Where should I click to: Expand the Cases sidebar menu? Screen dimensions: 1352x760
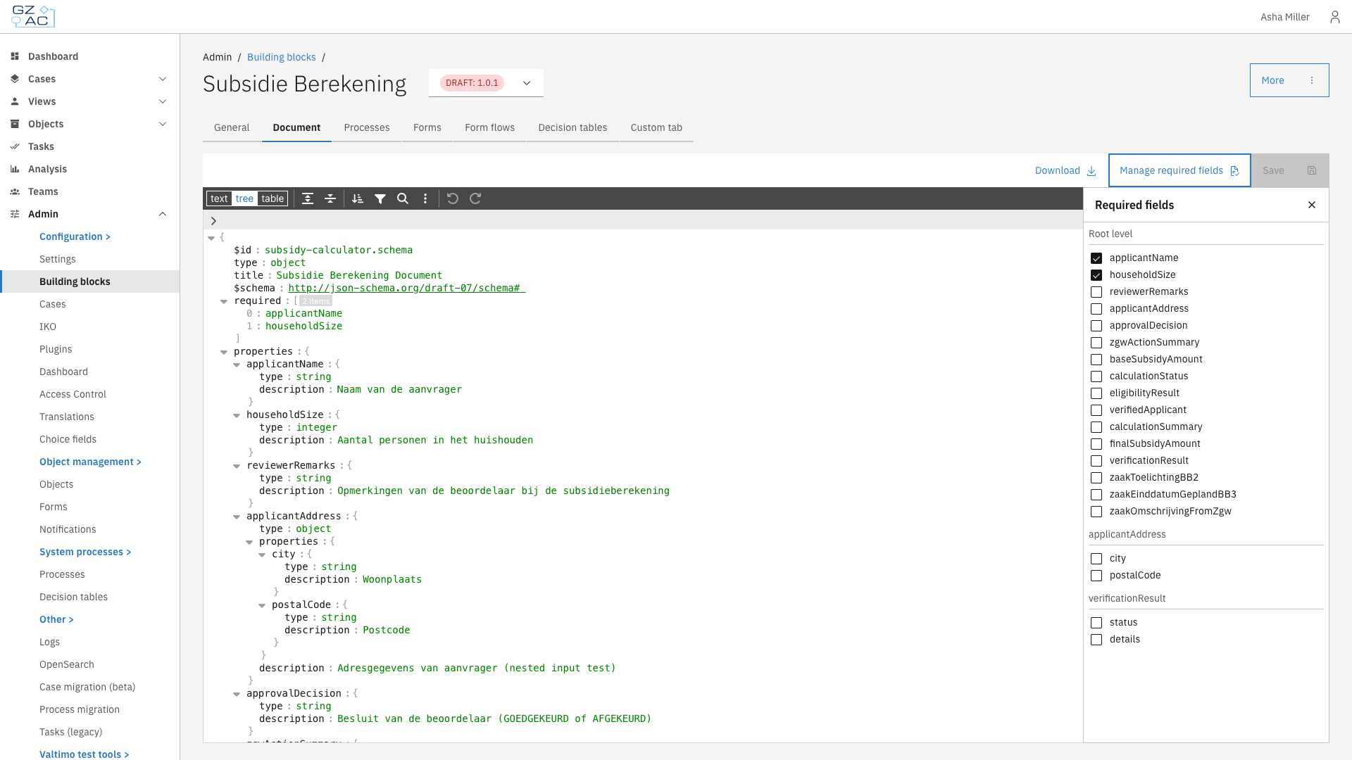(163, 79)
